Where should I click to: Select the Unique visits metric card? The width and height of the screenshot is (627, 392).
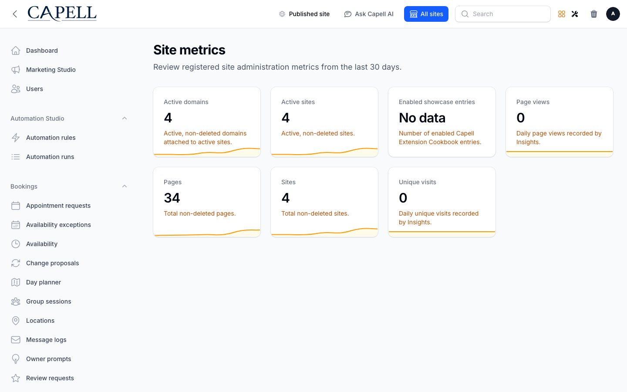442,202
